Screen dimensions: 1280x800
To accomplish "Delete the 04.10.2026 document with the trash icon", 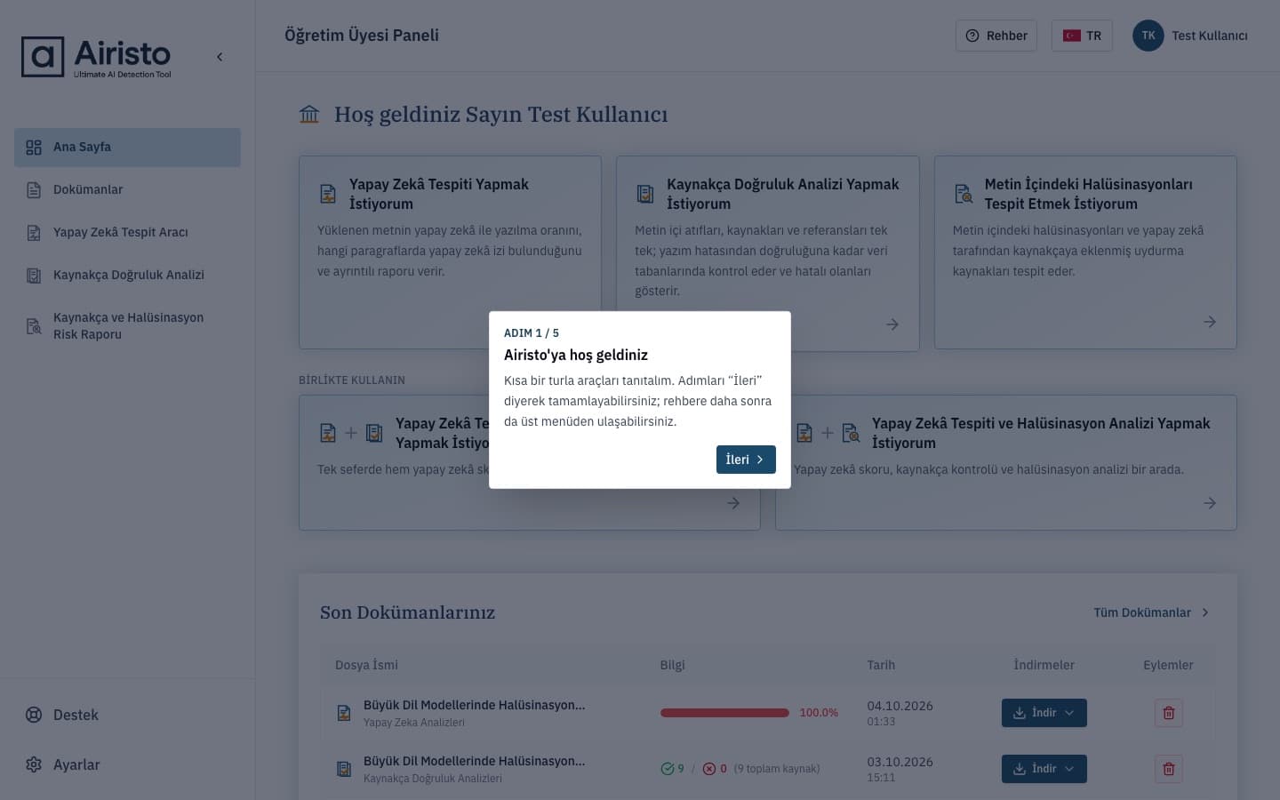I will click(1169, 713).
